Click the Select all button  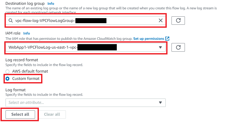point(20,114)
